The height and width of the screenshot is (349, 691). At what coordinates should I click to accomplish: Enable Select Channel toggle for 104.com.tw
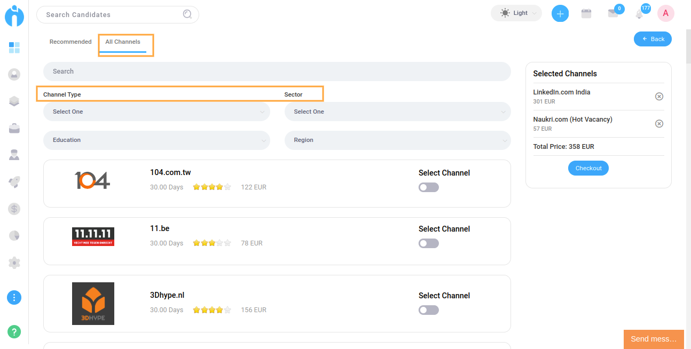tap(428, 187)
